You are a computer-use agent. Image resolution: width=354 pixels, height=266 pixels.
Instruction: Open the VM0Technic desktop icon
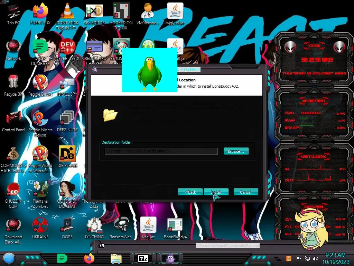pos(148,14)
